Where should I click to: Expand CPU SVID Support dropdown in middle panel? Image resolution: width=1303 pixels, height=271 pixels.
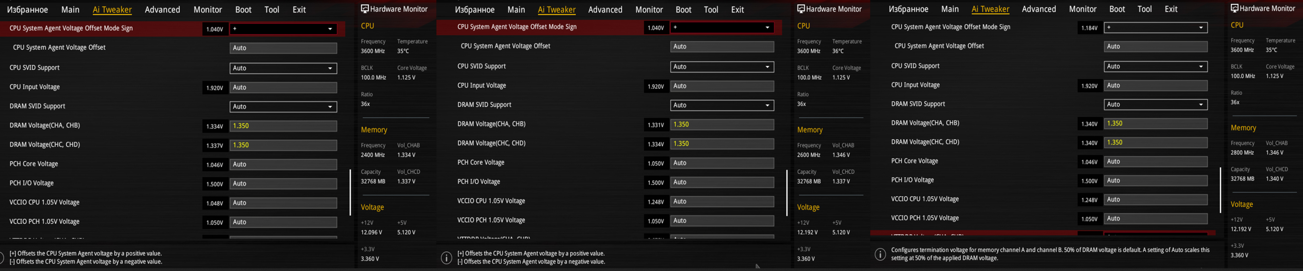coord(722,67)
